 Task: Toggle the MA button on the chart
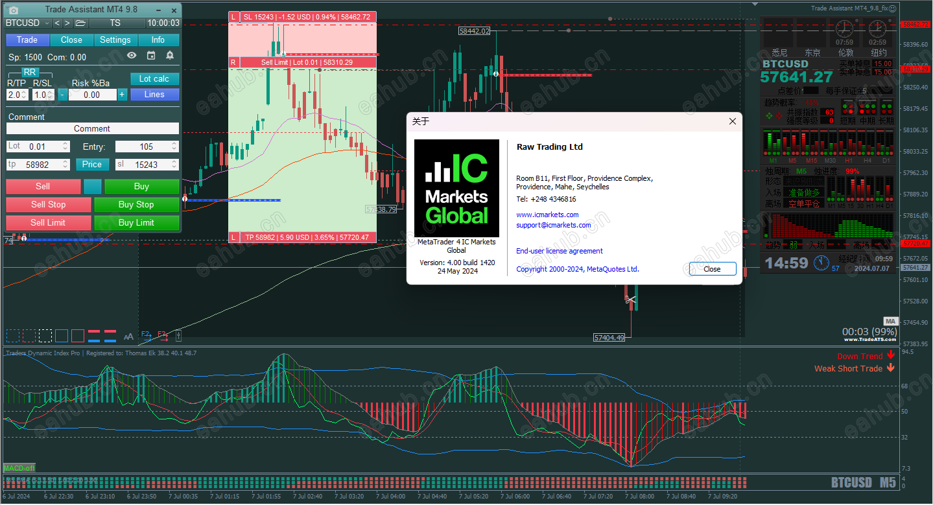pyautogui.click(x=890, y=321)
